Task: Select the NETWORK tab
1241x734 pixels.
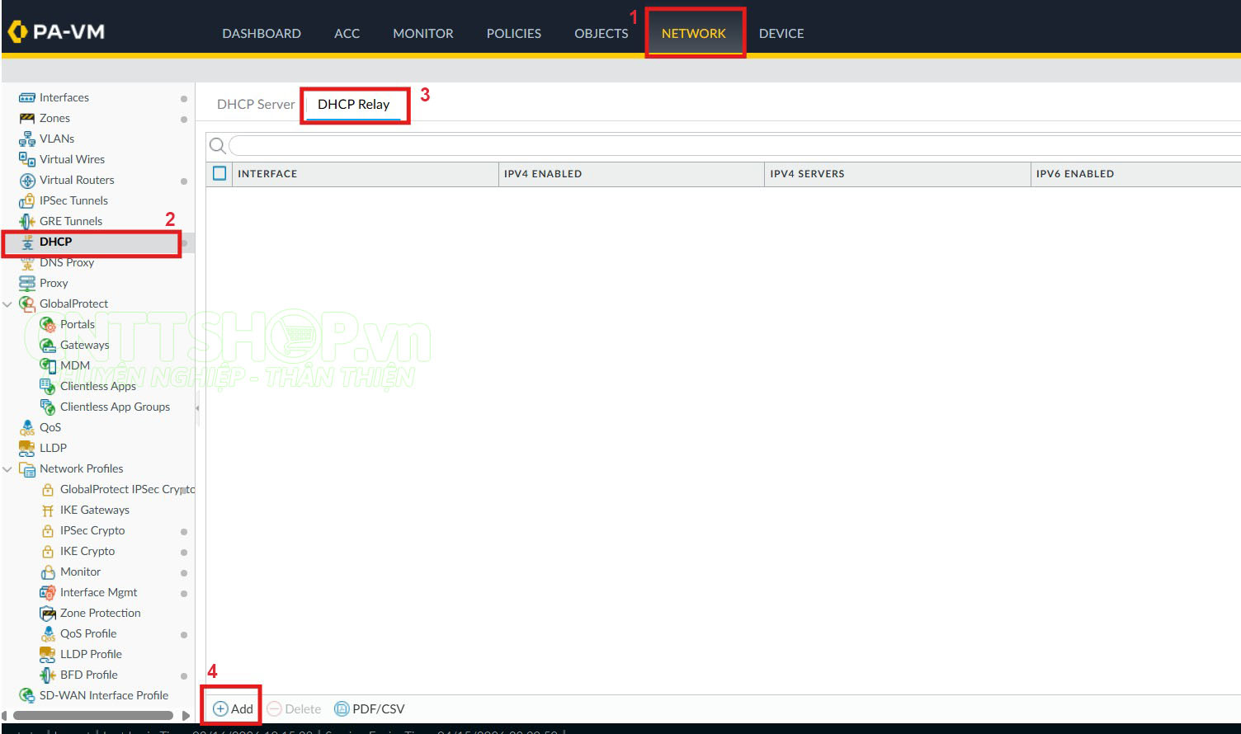Action: coord(694,33)
